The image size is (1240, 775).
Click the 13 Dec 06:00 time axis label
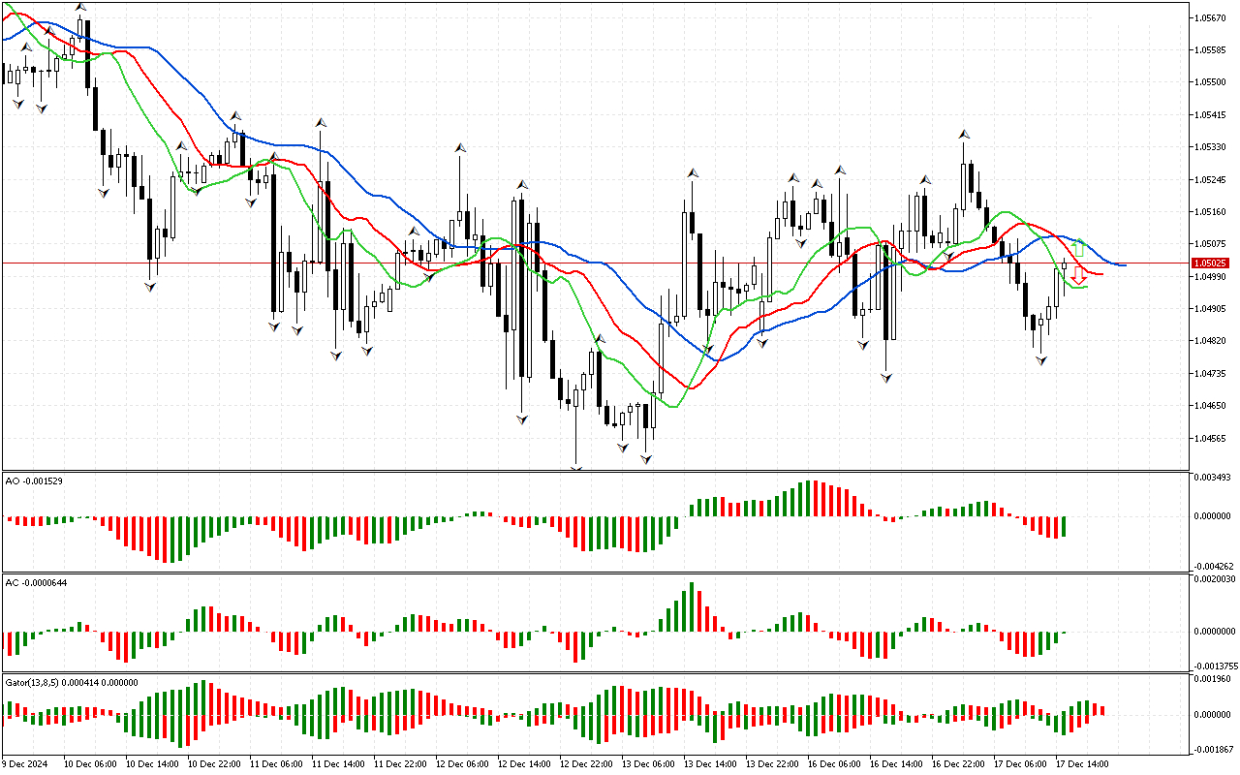click(648, 764)
